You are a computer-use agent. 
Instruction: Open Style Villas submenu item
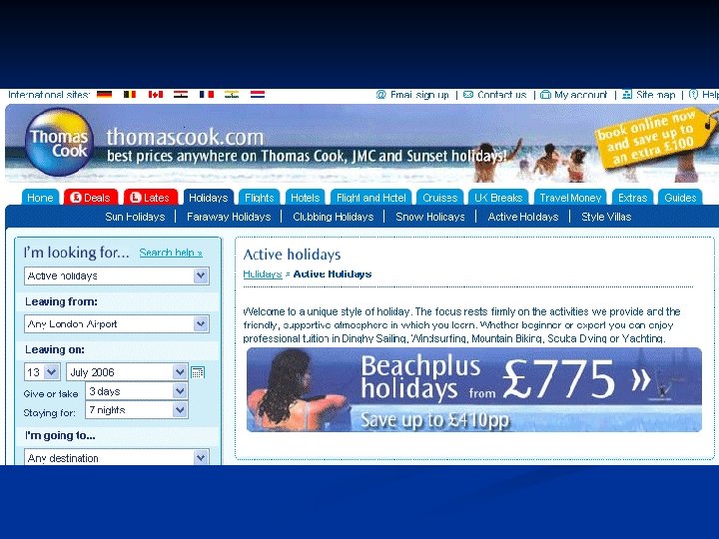[606, 217]
